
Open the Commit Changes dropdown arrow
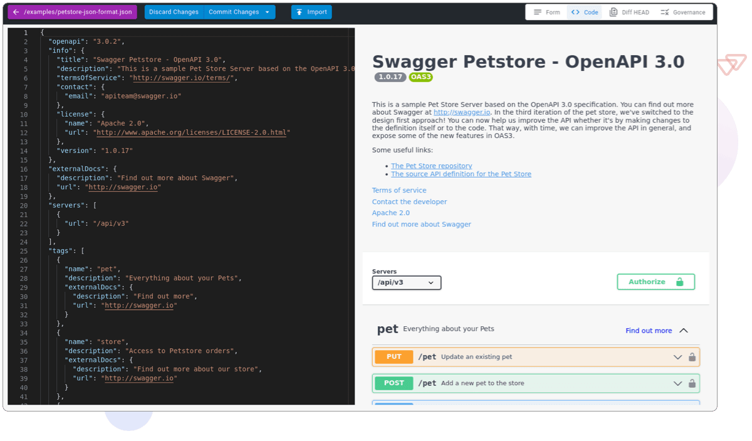click(268, 12)
